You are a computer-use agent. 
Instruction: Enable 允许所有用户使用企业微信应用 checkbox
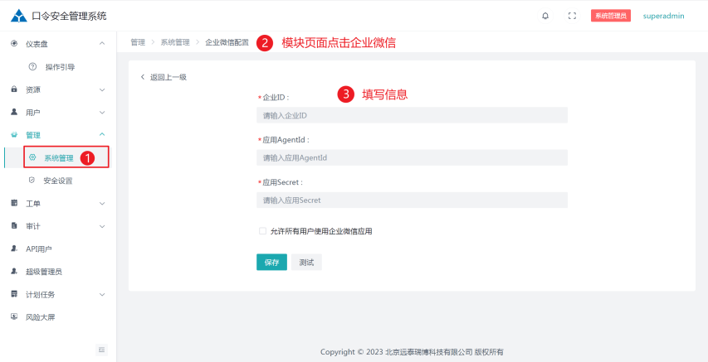(x=262, y=231)
